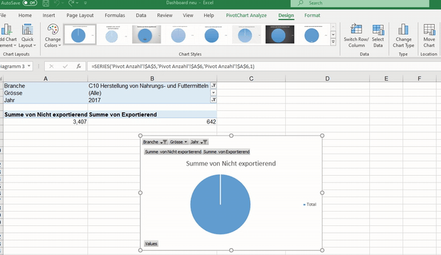This screenshot has height=255, width=441.
Task: Click the Values field button on chart
Action: click(151, 243)
